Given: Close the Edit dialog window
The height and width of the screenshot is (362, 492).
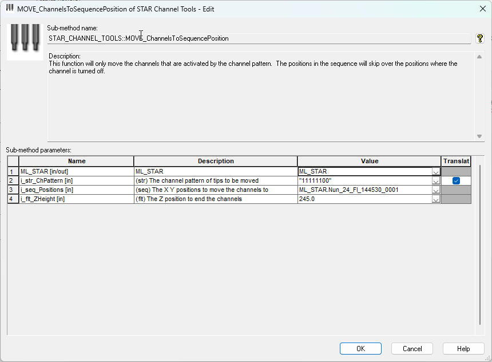Looking at the screenshot, I should coord(483,9).
